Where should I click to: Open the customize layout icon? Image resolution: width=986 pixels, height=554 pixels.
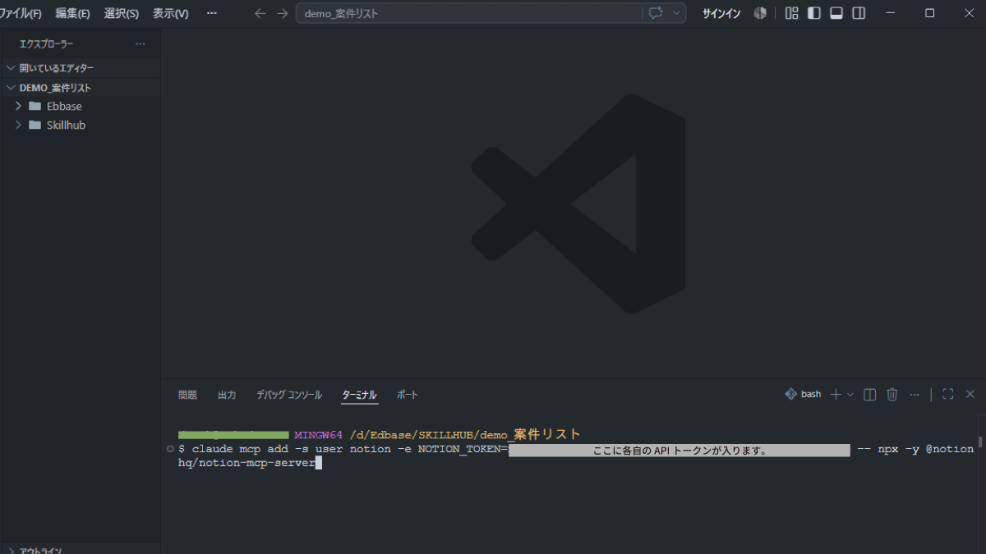[x=792, y=13]
